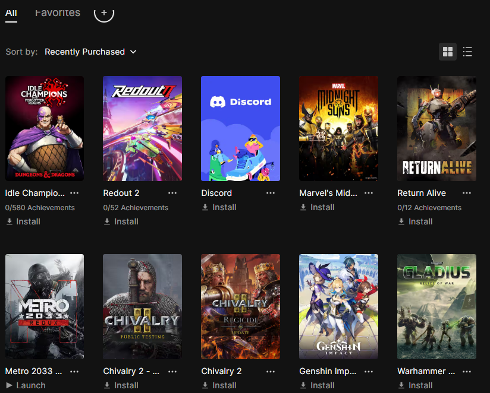
Task: Install Discord
Action: coord(219,207)
